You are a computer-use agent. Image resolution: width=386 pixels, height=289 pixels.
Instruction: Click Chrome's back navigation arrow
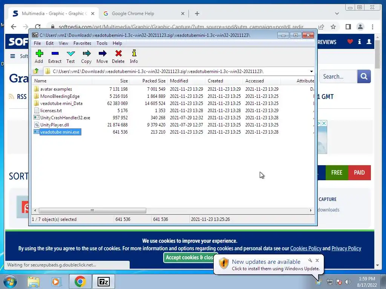pyautogui.click(x=14, y=27)
